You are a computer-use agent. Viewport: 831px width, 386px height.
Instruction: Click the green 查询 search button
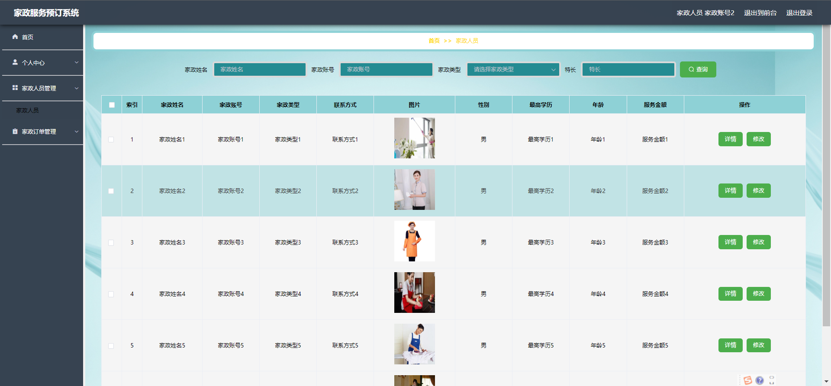click(698, 69)
